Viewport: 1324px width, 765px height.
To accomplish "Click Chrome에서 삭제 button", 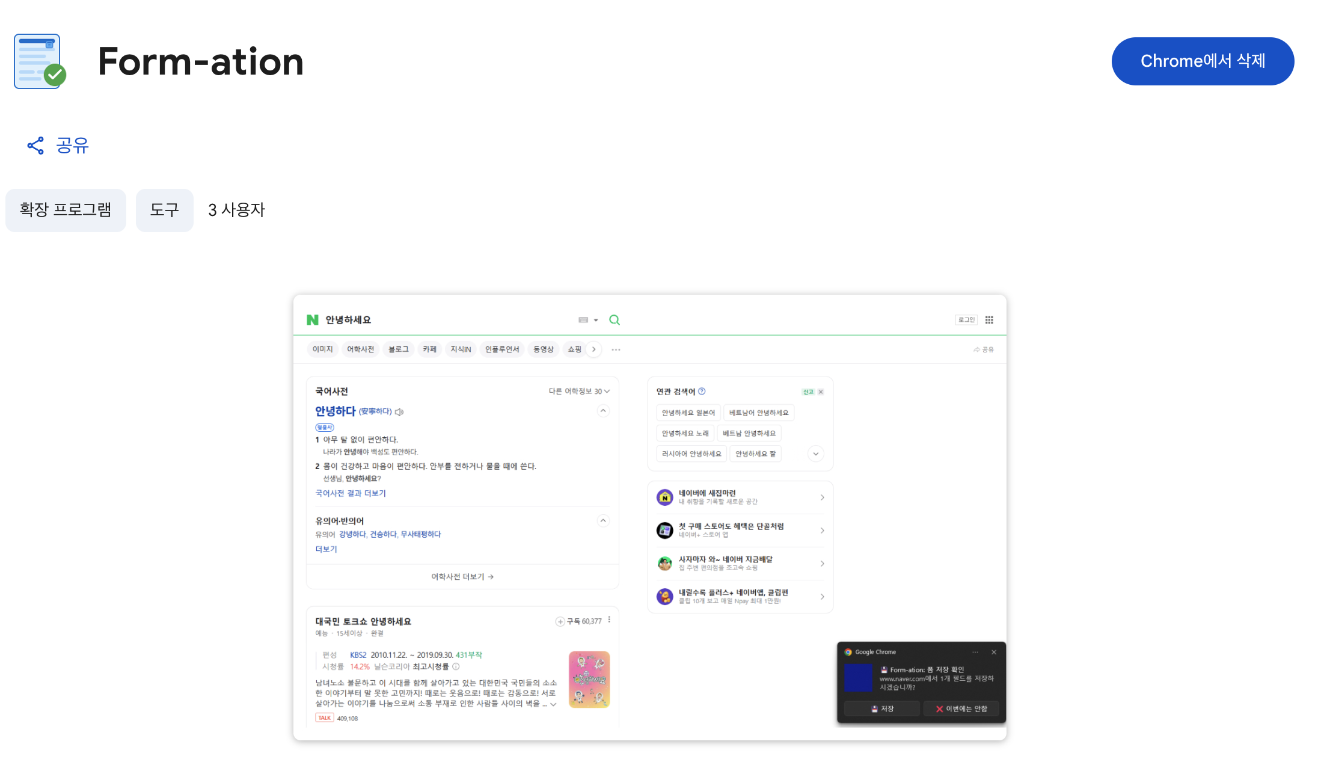I will click(x=1203, y=61).
